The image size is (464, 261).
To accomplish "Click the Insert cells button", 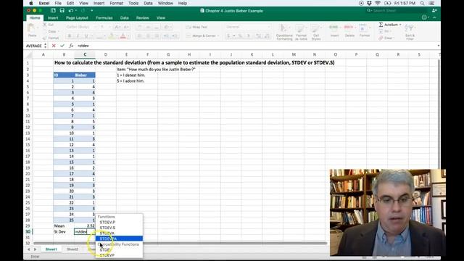I will tap(334, 30).
